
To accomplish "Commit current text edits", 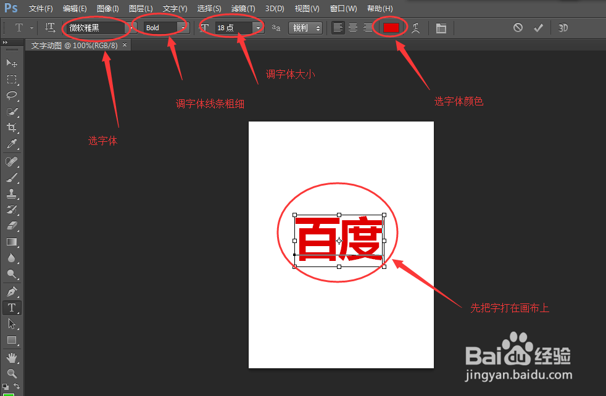I will tap(538, 28).
